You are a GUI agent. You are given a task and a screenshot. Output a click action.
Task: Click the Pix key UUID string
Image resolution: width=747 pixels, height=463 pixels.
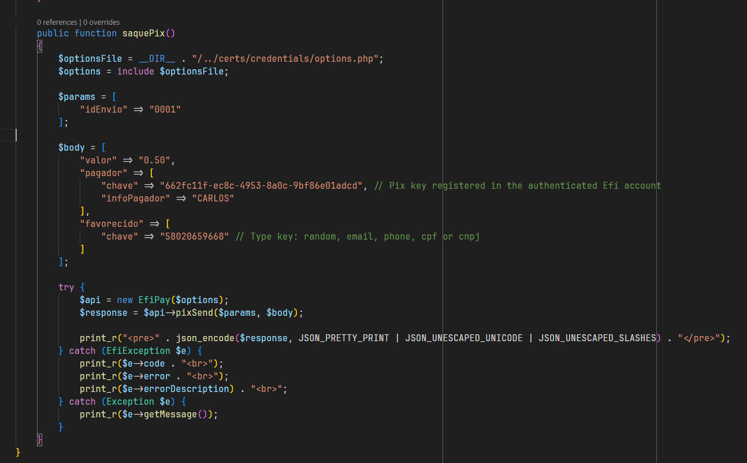(x=261, y=186)
